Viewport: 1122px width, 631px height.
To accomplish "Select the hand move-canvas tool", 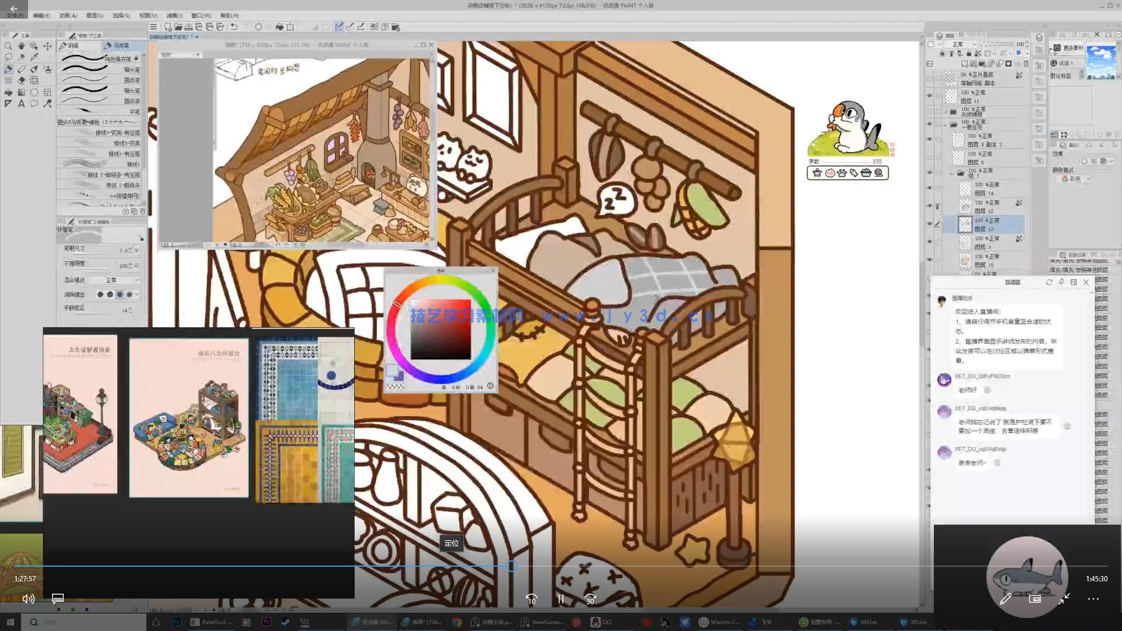I will tap(21, 46).
